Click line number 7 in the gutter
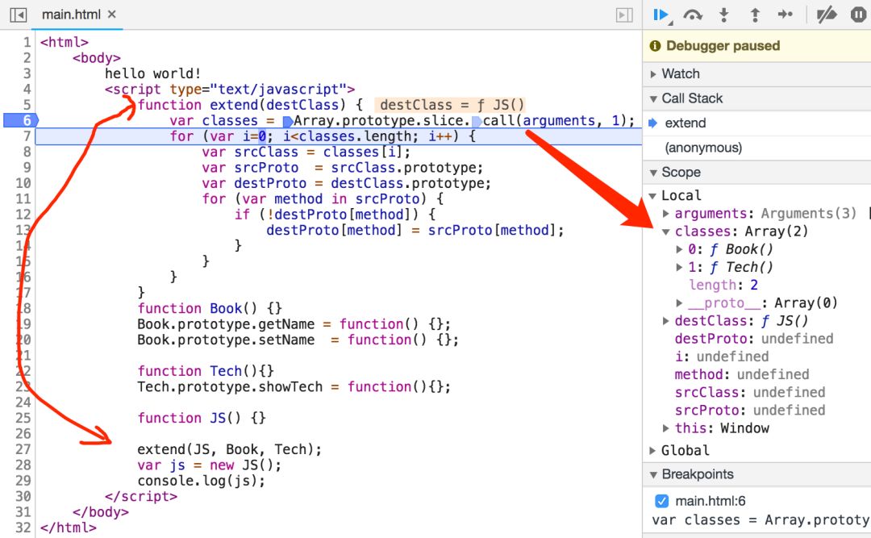Screen dimensions: 871x538 (x=26, y=136)
